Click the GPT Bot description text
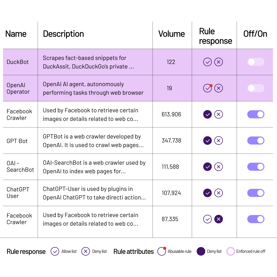Image resolution: width=277 pixels, height=277 pixels. pyautogui.click(x=93, y=141)
